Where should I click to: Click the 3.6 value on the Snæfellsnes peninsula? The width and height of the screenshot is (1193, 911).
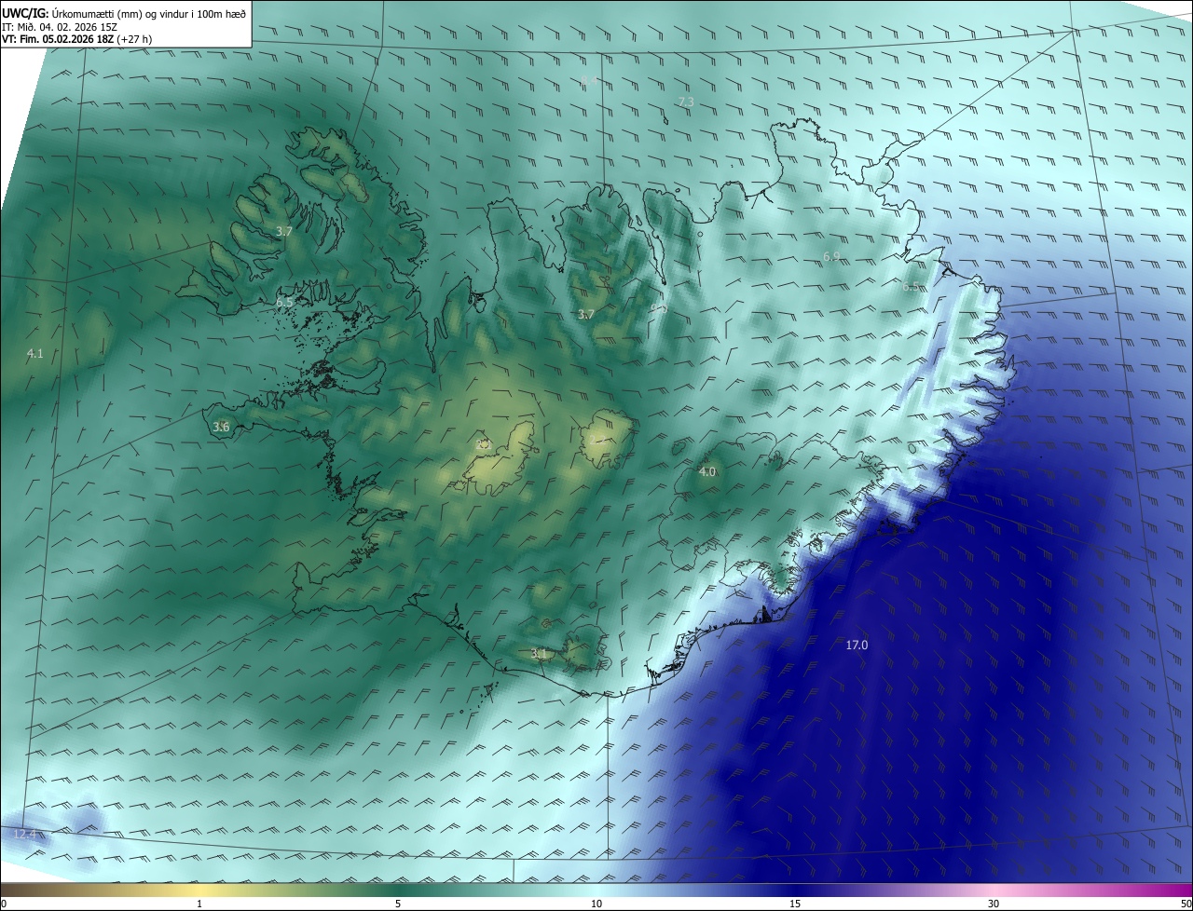pos(221,427)
